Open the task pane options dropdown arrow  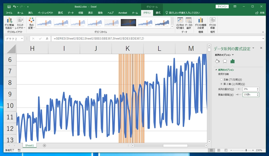[253, 48]
